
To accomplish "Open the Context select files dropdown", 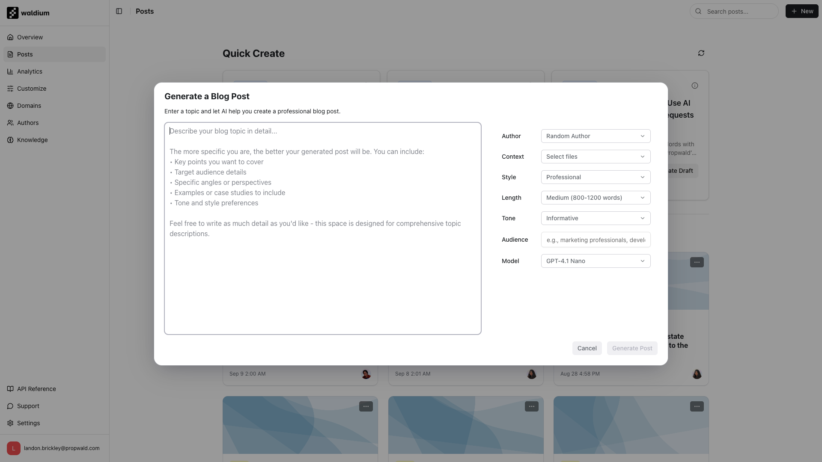I will [596, 157].
